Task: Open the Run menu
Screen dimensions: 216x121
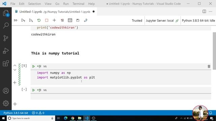Action: (66, 4)
